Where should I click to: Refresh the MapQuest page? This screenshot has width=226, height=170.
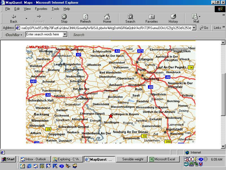tap(85, 17)
